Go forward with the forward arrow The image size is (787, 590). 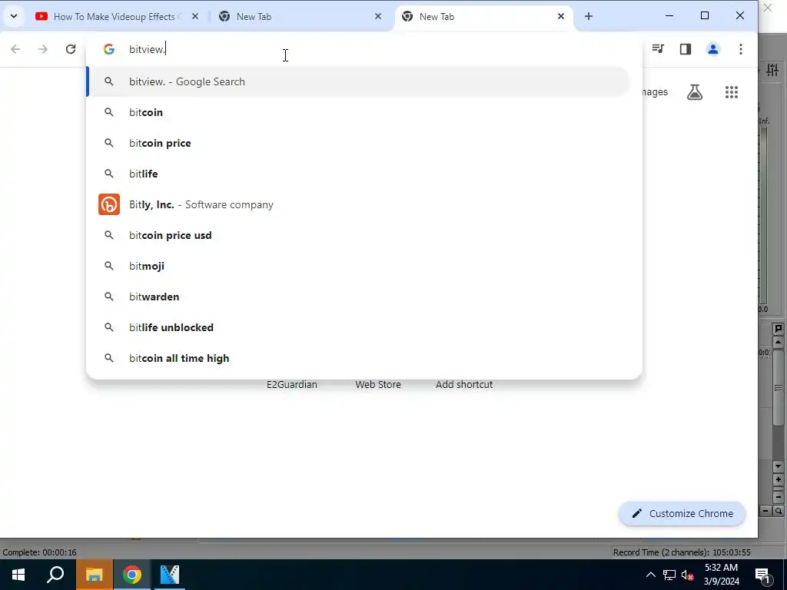click(43, 49)
